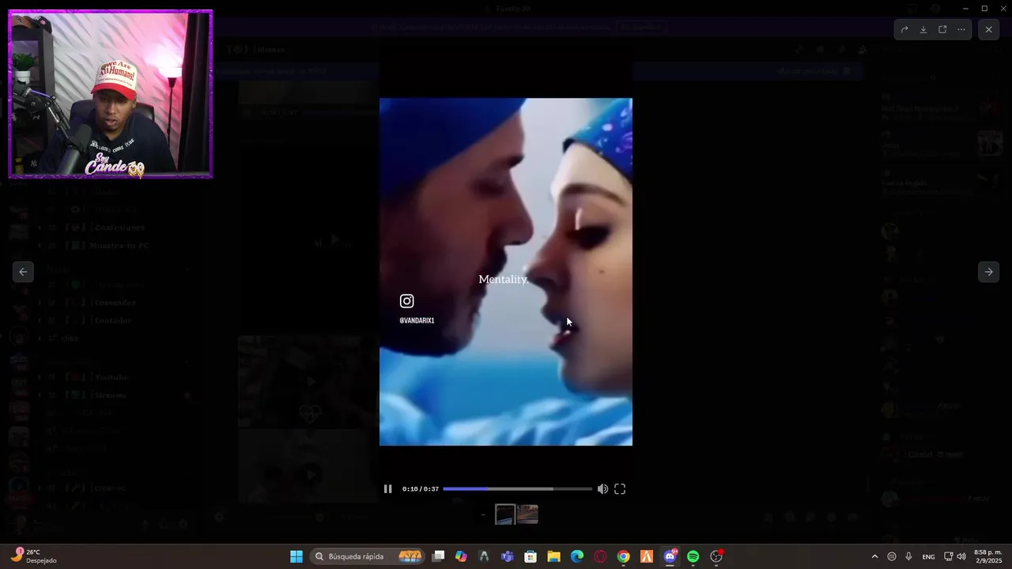1012x569 pixels.
Task: Open the 26°C Despejado weather widget
Action: point(33,556)
